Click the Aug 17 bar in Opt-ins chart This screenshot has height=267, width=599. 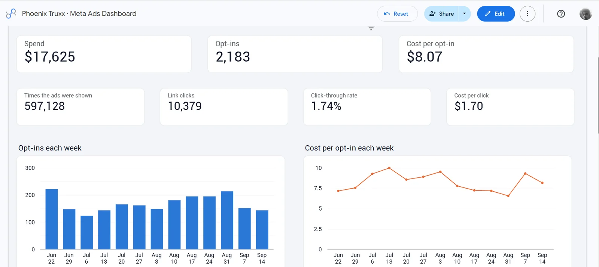coord(192,223)
